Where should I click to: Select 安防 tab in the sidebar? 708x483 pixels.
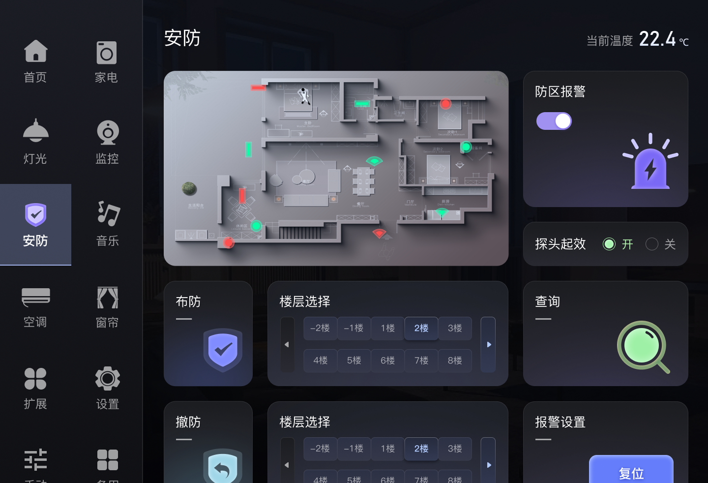point(36,225)
